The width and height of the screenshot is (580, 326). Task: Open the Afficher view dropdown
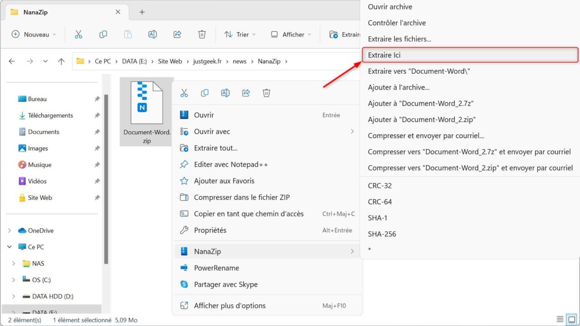(x=291, y=34)
